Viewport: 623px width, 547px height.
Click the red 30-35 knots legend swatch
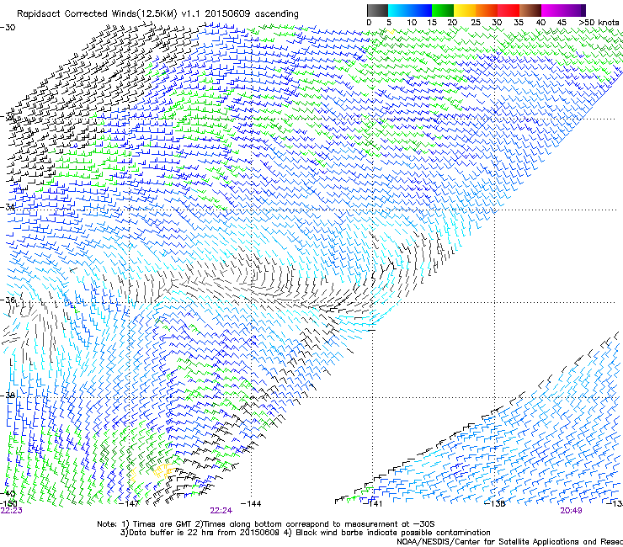click(509, 10)
